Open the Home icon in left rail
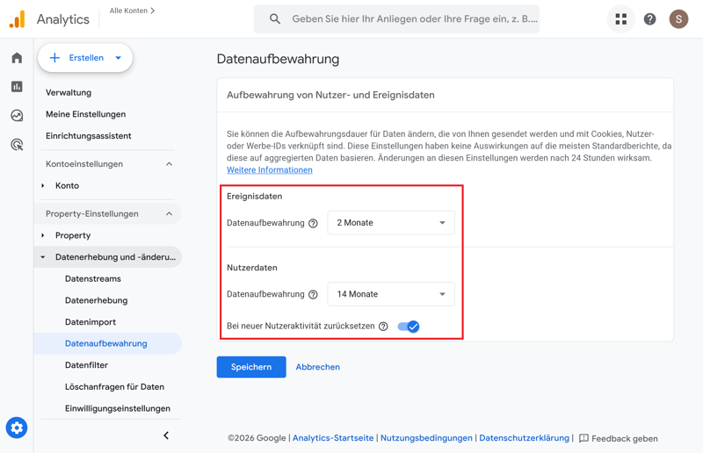This screenshot has height=453, width=703. click(x=17, y=58)
